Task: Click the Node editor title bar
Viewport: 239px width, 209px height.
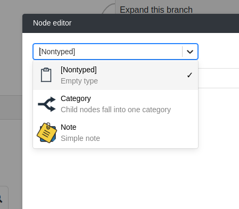Action: pos(130,23)
